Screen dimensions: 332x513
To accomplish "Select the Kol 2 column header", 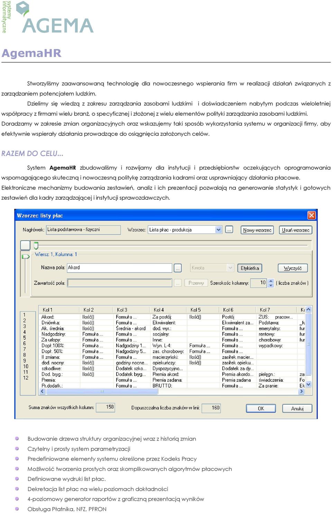I will point(98,310).
